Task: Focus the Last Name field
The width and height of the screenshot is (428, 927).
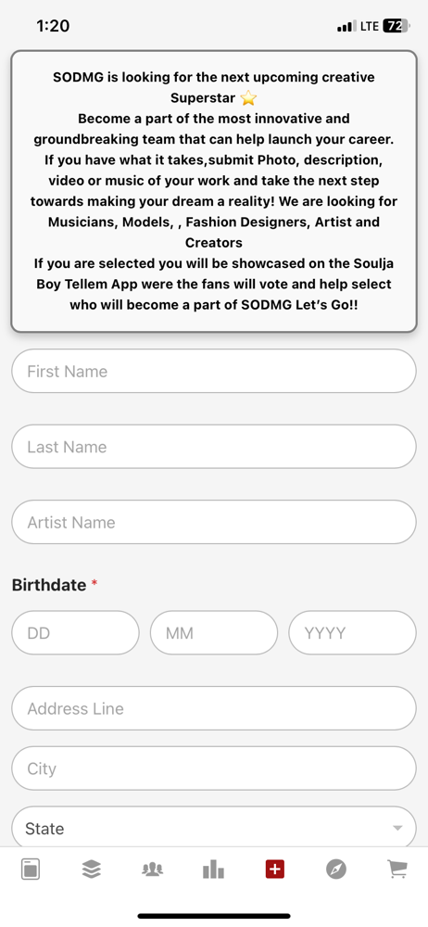Action: (x=214, y=447)
